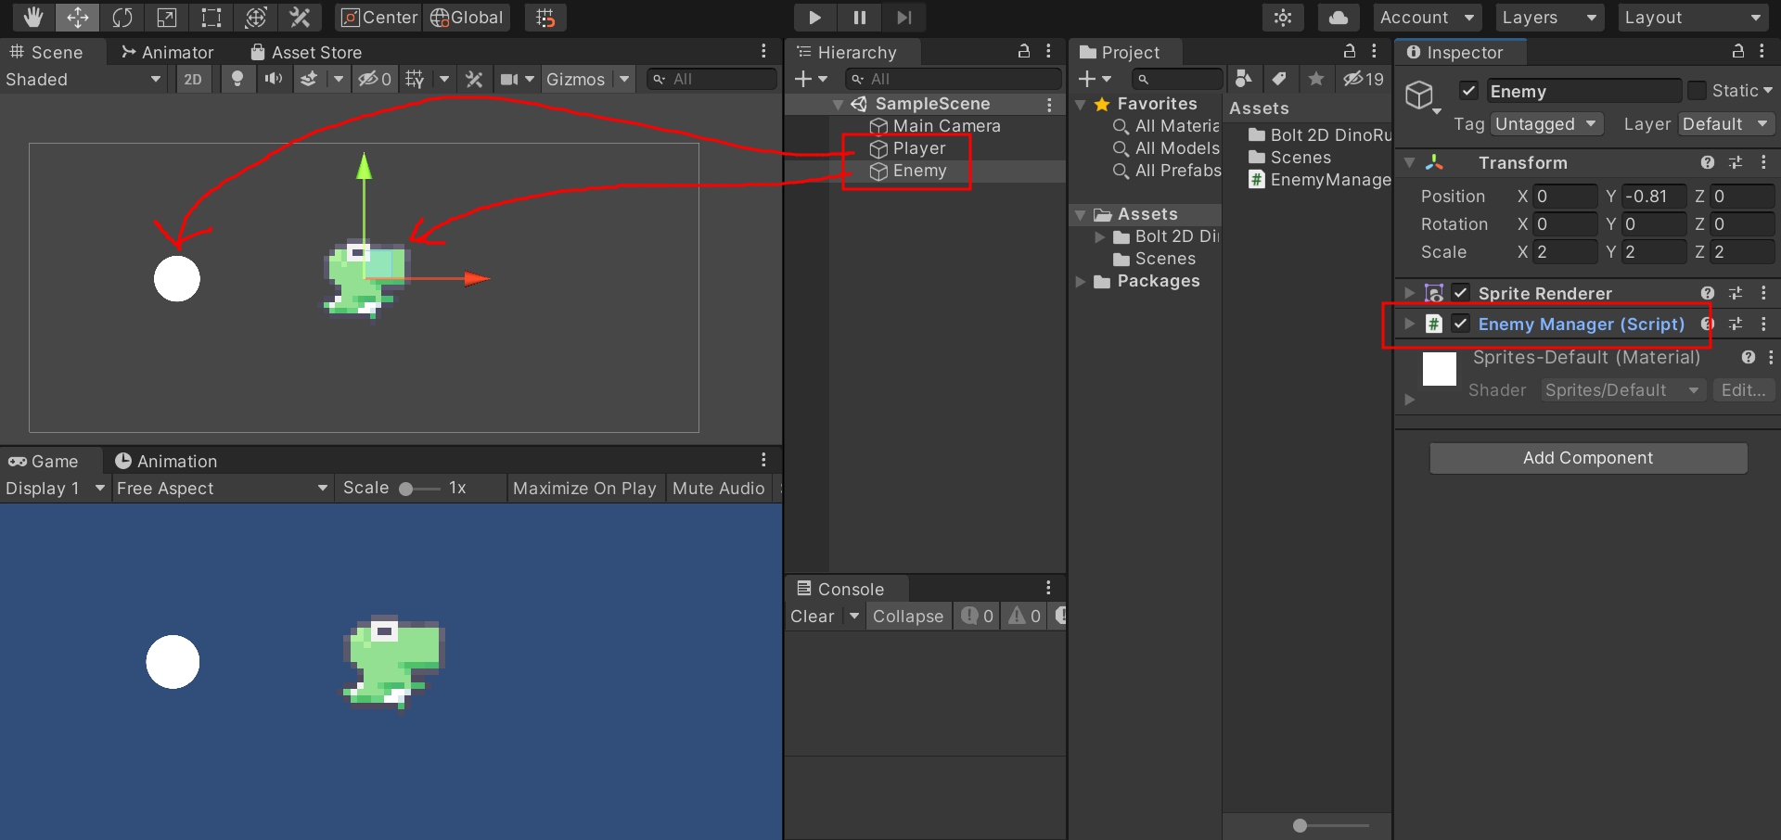Open EnemyManager script asset

[1321, 179]
